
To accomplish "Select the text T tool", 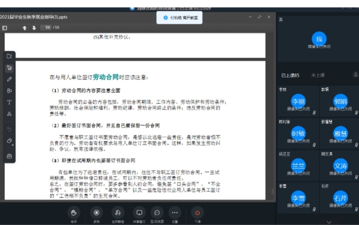I will pyautogui.click(x=9, y=102).
